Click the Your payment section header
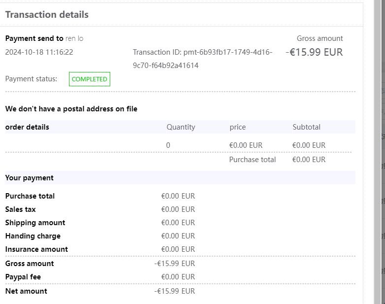 [29, 178]
